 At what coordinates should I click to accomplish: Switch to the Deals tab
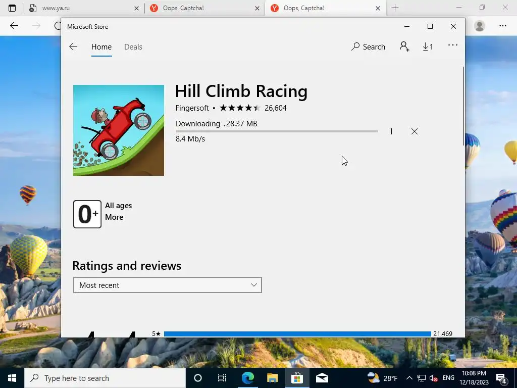pyautogui.click(x=133, y=47)
